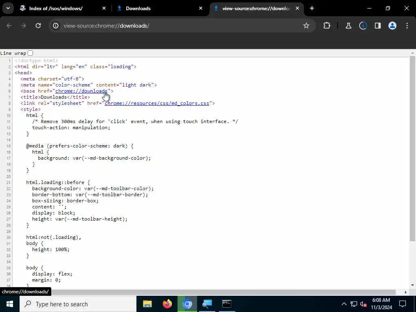Open Chrome from the taskbar
This screenshot has height=312, width=416.
(187, 304)
